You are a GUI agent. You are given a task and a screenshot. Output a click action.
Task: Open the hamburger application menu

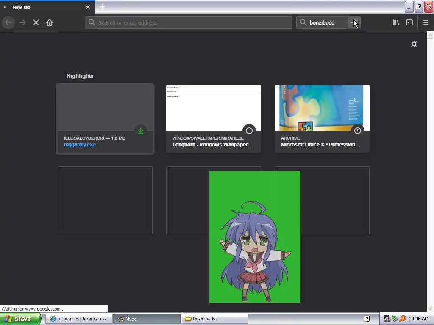426,22
